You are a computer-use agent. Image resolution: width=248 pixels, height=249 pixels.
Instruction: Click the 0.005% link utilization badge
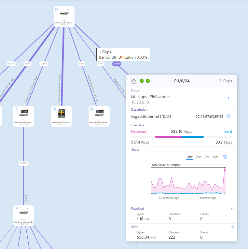pos(23,163)
